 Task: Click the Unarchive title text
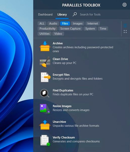click(x=59, y=122)
